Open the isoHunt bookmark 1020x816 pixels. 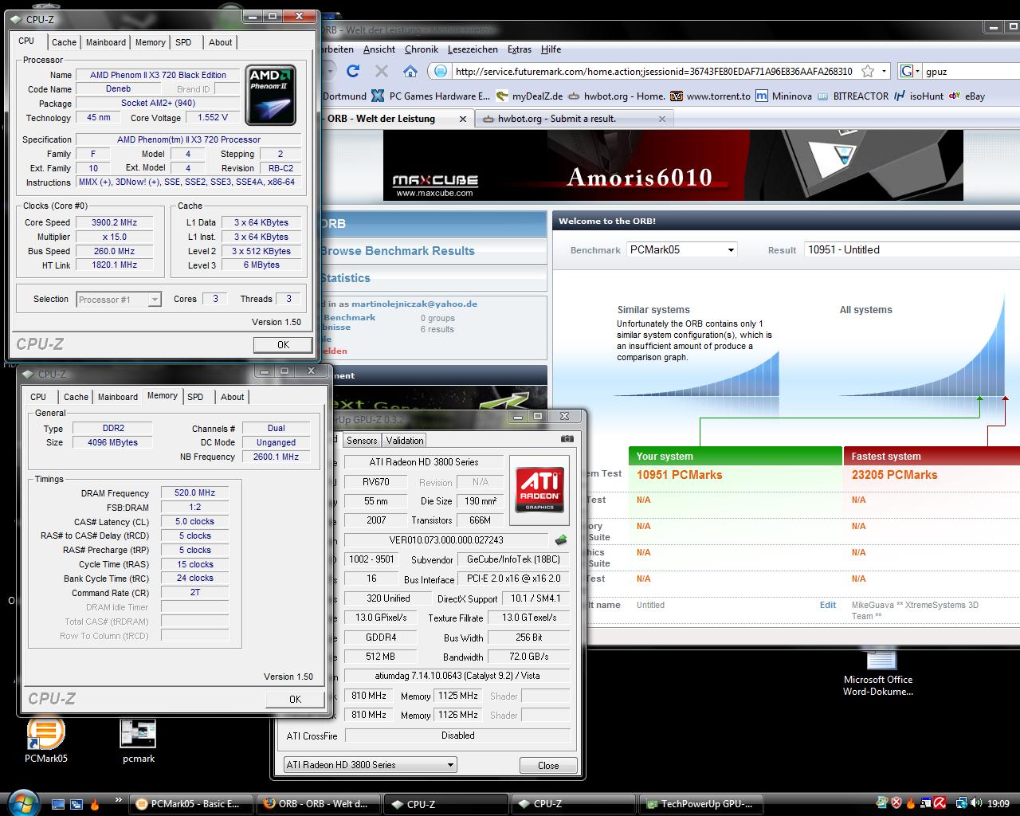coord(918,96)
